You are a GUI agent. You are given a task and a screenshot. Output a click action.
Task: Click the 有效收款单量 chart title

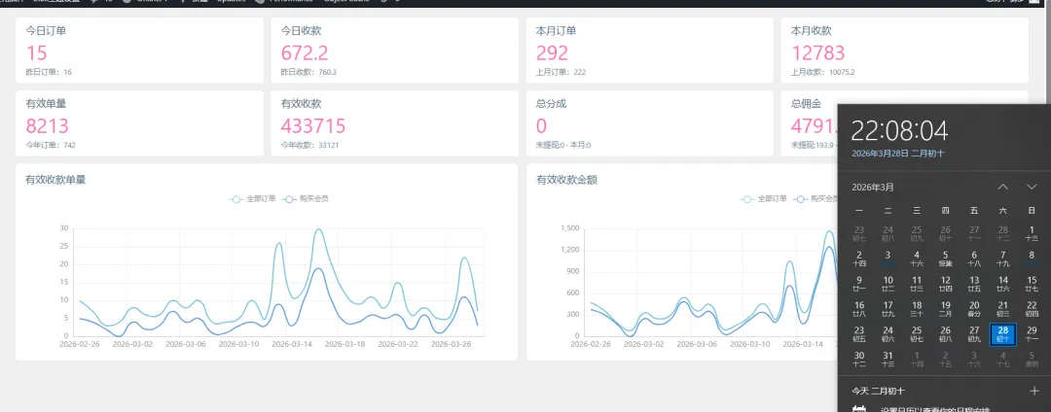click(55, 179)
